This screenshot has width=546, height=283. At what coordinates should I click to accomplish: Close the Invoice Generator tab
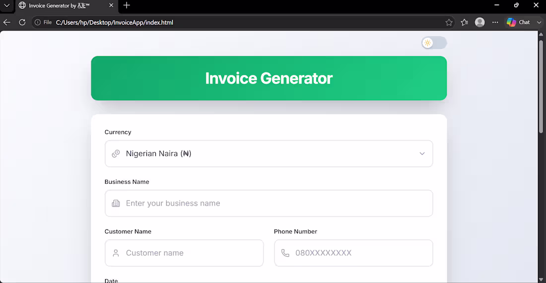(111, 5)
